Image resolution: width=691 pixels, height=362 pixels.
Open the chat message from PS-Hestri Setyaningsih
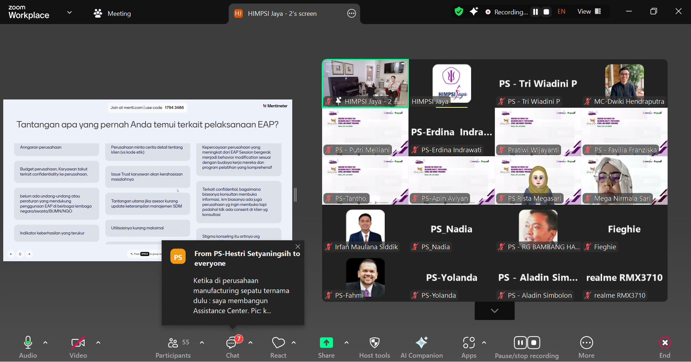pos(233,283)
